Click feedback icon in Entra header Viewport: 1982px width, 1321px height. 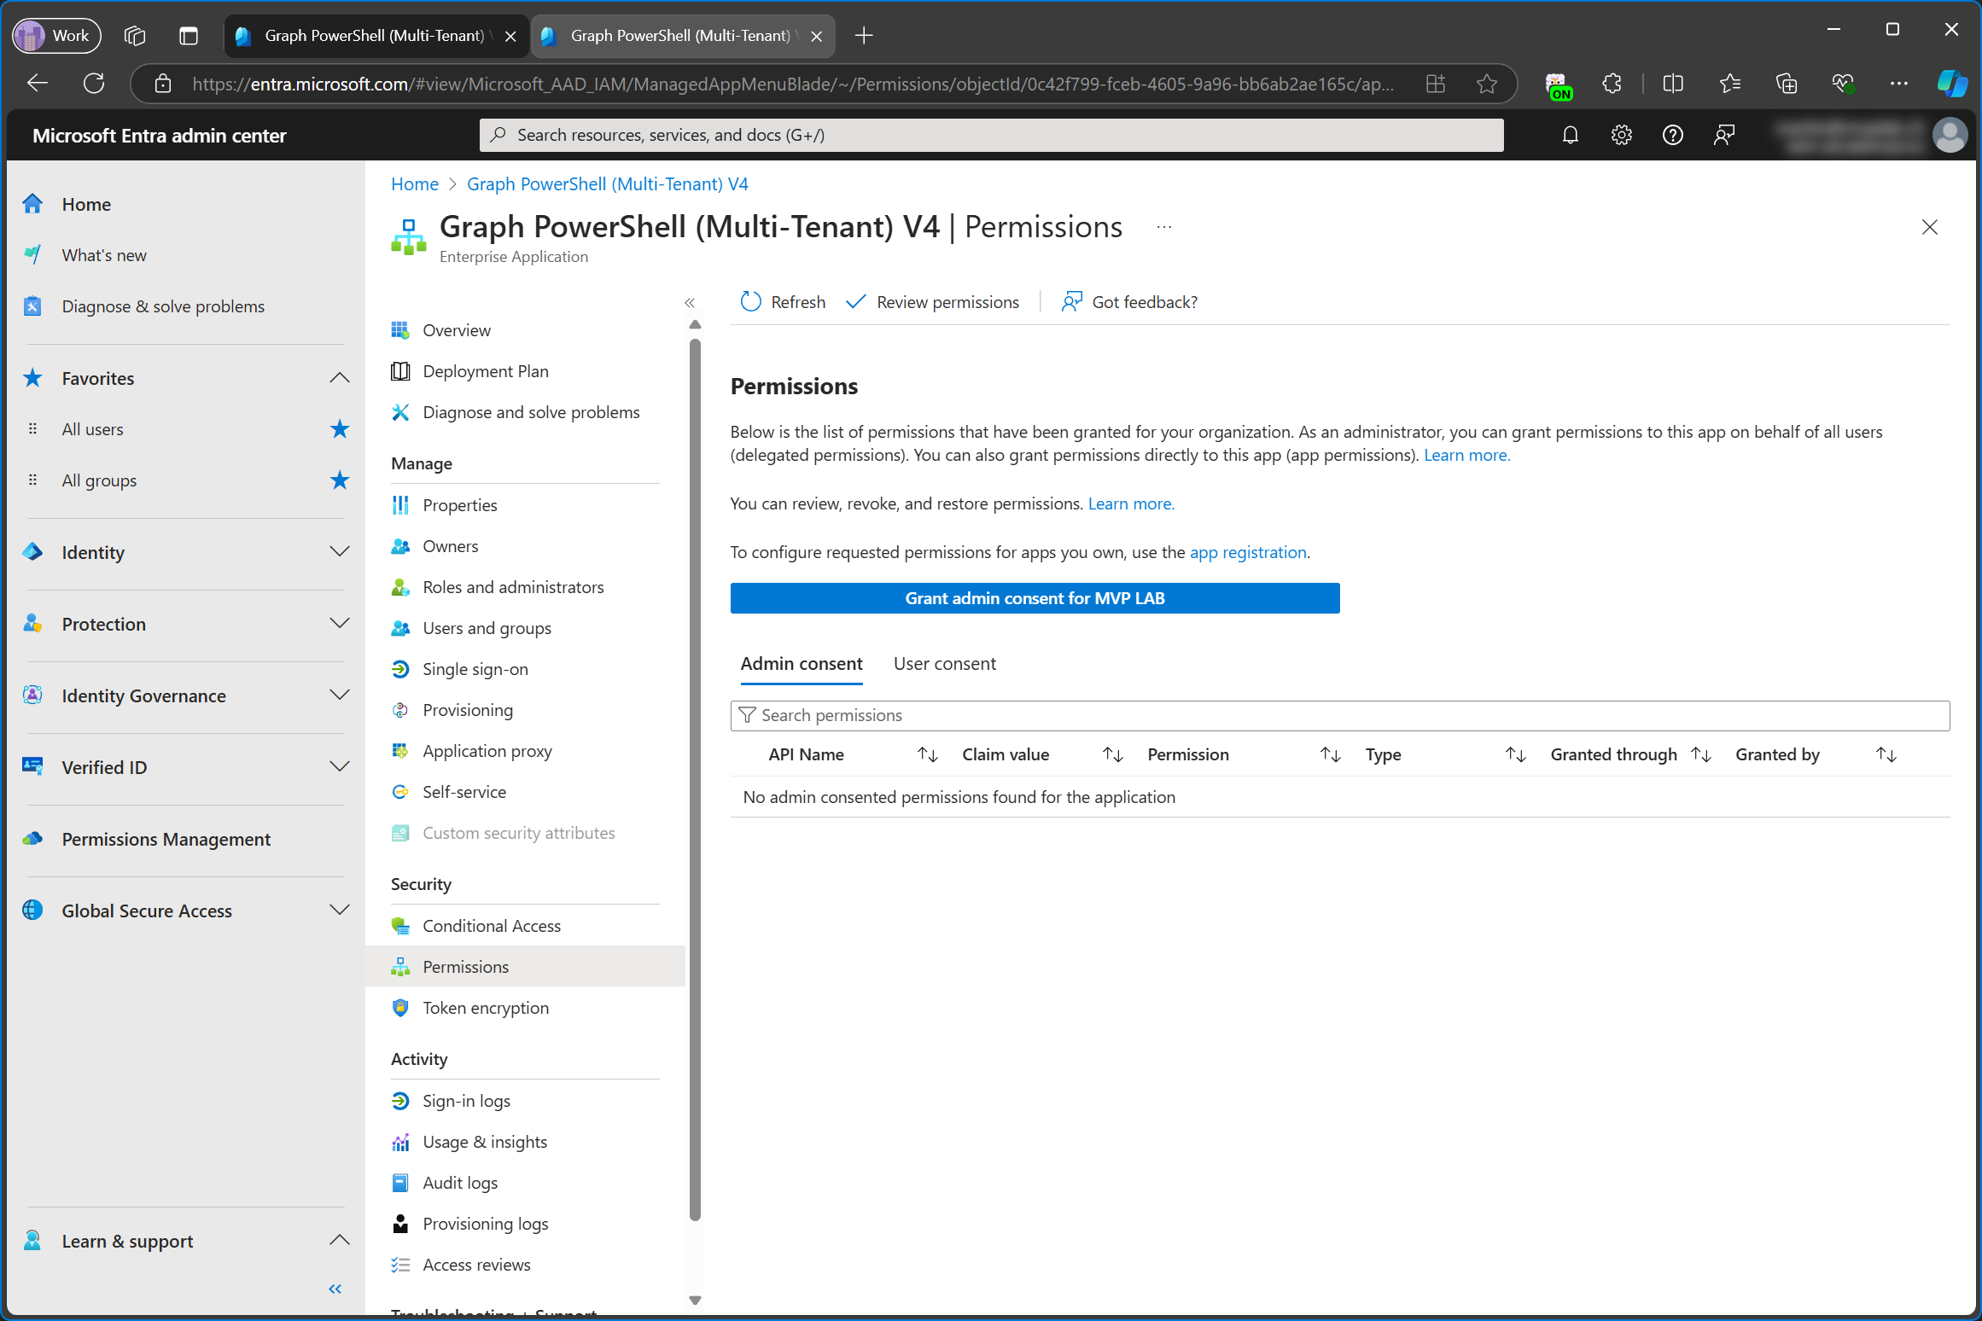1723,135
